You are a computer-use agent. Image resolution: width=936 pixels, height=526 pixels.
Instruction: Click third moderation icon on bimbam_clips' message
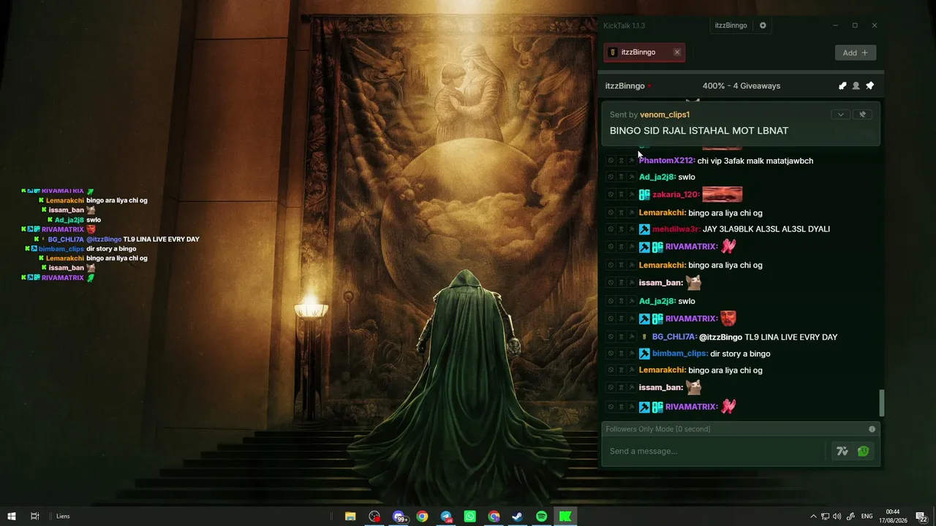(631, 354)
